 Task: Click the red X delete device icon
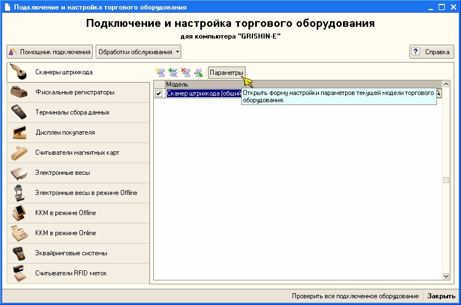(x=186, y=73)
